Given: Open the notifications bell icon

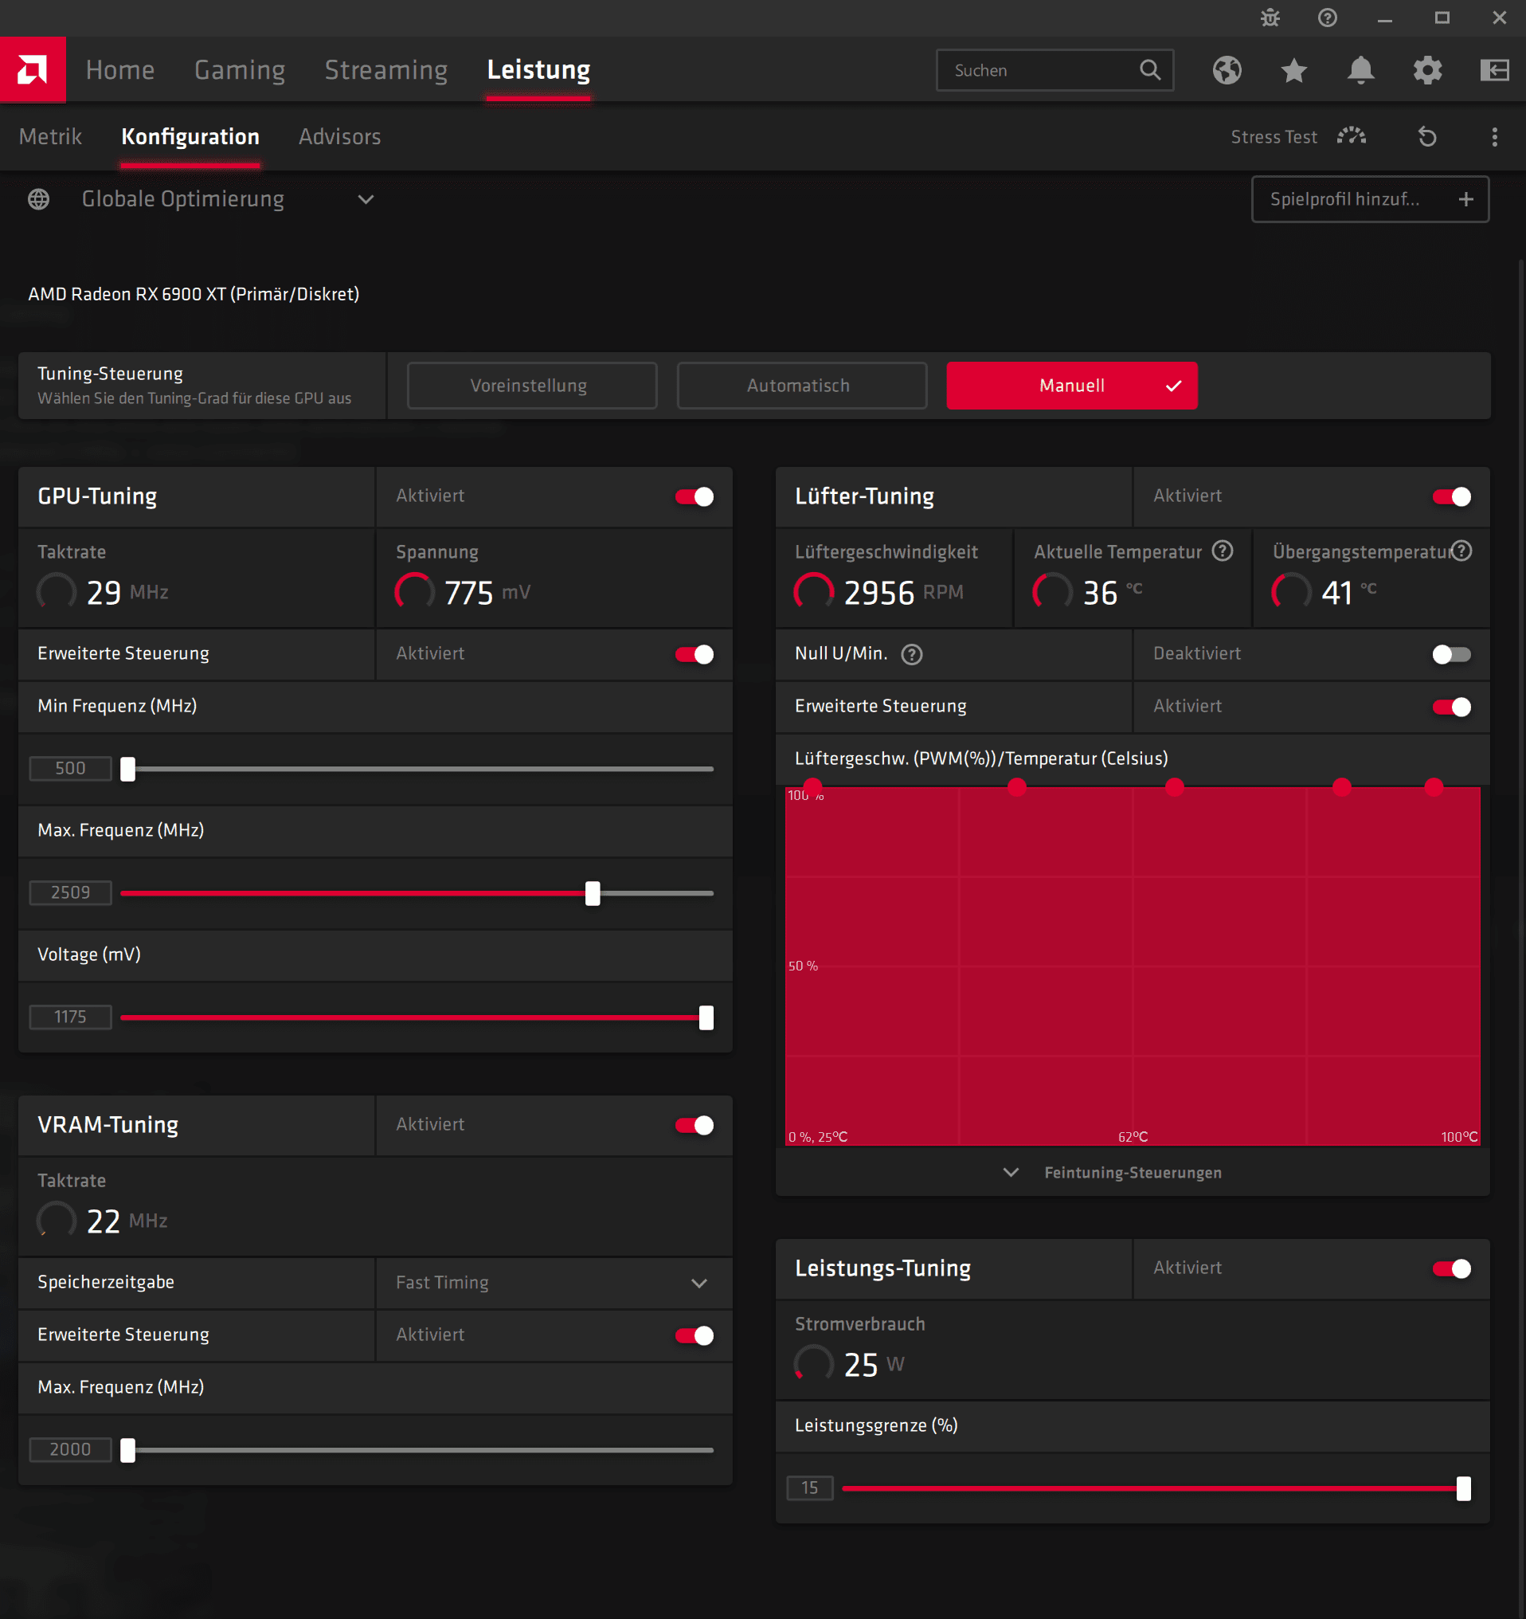Looking at the screenshot, I should tap(1361, 70).
